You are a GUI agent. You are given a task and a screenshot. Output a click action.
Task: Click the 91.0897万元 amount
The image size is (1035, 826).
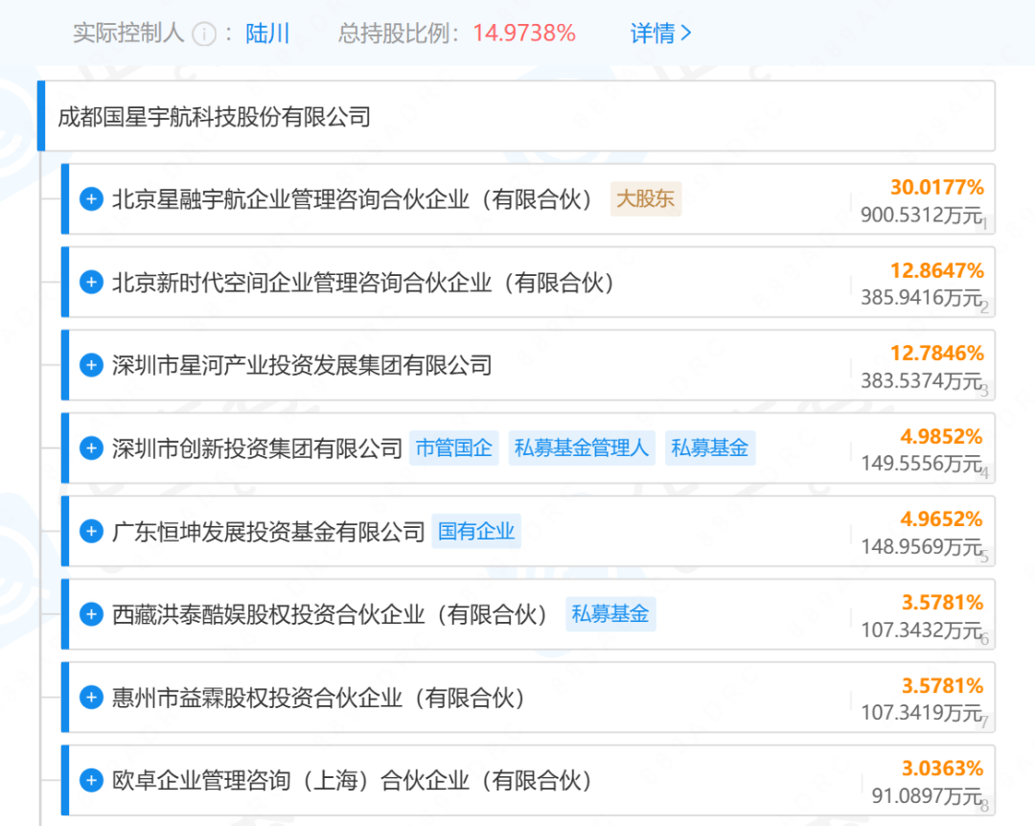click(x=927, y=796)
